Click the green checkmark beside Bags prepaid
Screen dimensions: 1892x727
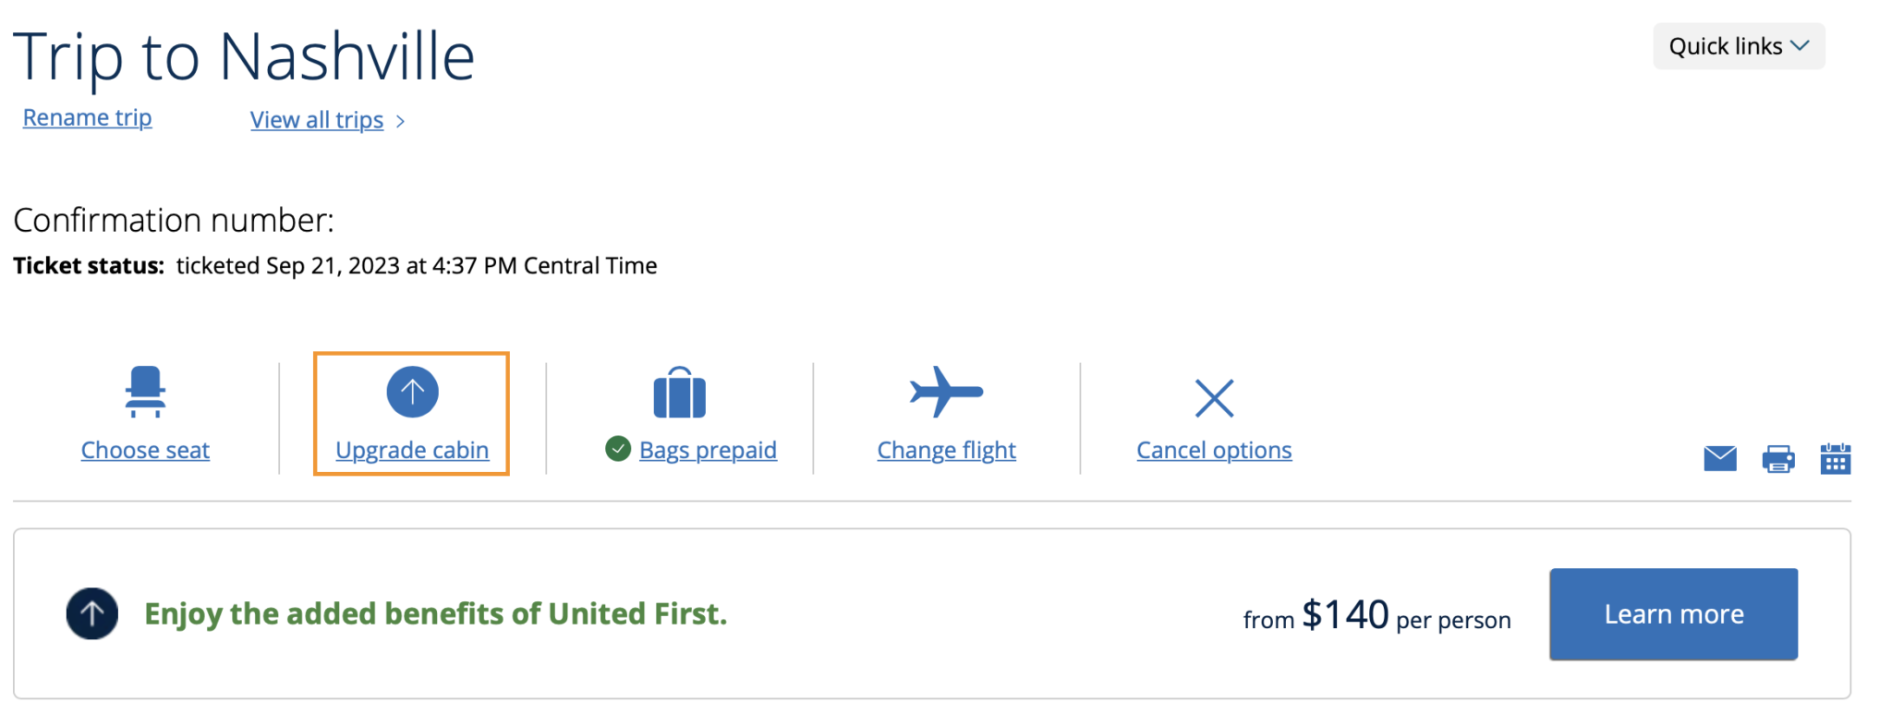click(617, 449)
